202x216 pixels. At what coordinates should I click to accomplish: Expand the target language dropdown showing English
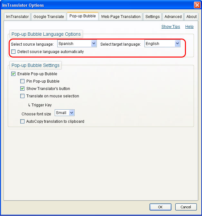162,43
